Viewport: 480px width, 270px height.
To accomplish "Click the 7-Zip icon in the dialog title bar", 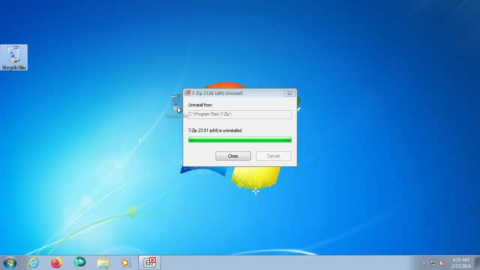I will click(187, 93).
